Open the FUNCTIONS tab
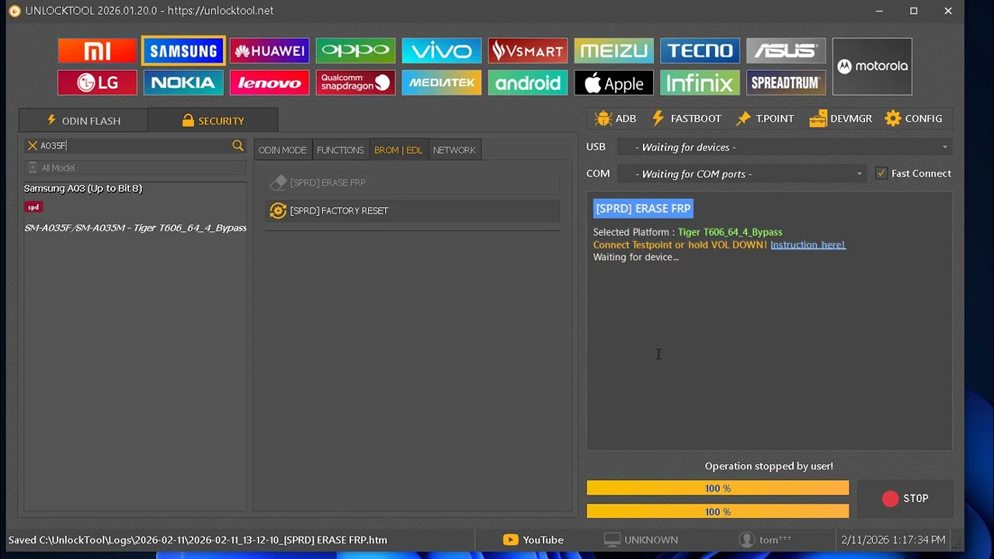 point(340,150)
